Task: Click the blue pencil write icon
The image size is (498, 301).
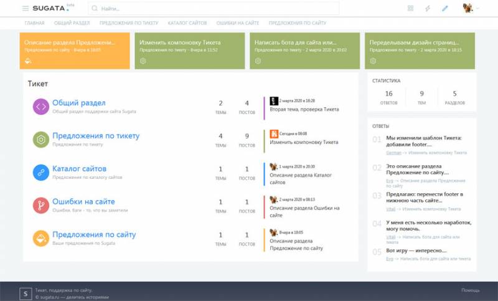Action: point(445,8)
